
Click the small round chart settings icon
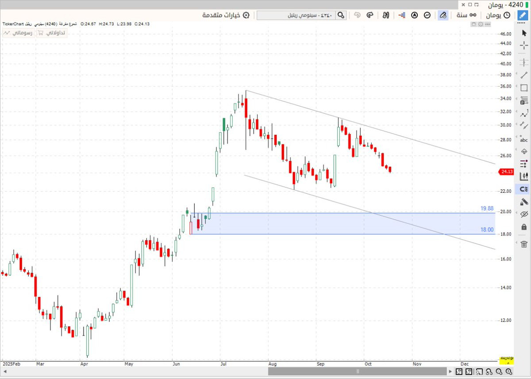[481, 25]
